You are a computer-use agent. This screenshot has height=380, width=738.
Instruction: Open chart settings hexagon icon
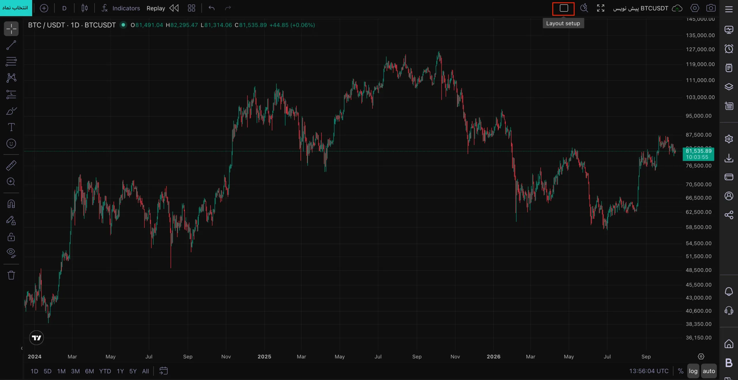pyautogui.click(x=695, y=8)
